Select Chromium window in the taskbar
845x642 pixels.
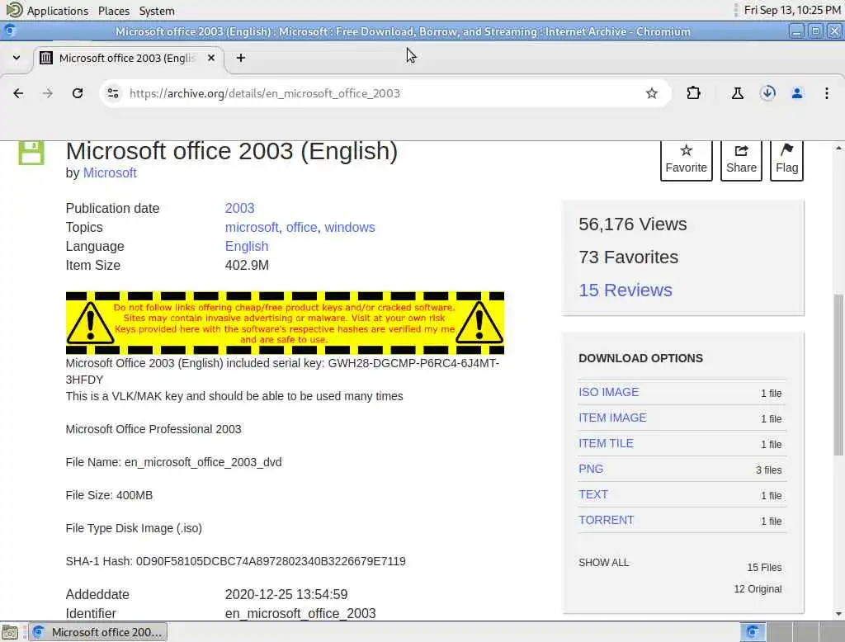coord(97,632)
